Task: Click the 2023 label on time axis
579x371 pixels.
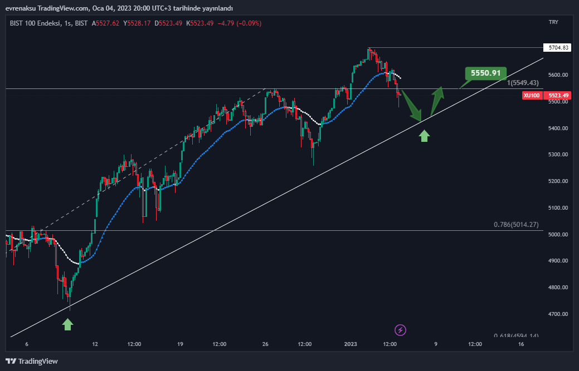Action: (x=351, y=344)
